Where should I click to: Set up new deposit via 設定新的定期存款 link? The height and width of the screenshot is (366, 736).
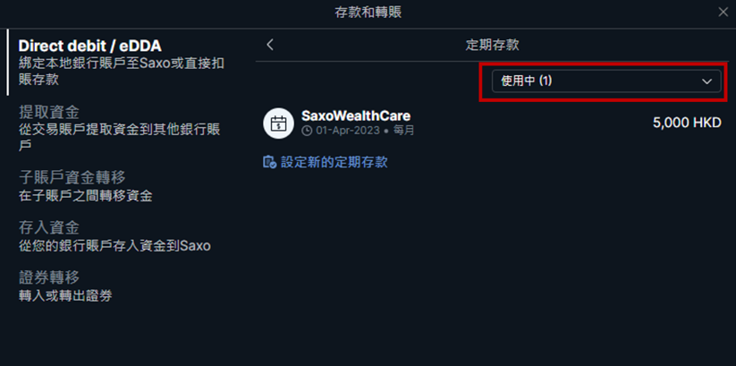click(334, 162)
